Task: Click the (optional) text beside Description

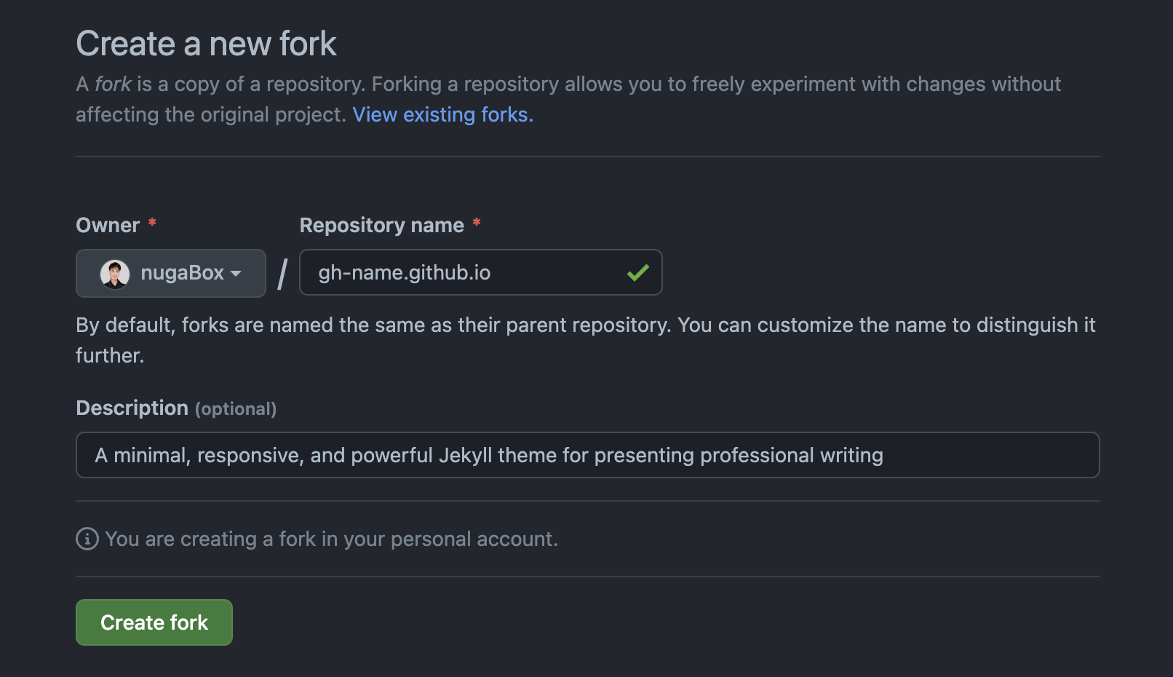Action: pos(236,409)
